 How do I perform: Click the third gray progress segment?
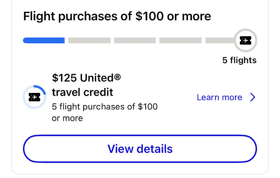point(135,40)
